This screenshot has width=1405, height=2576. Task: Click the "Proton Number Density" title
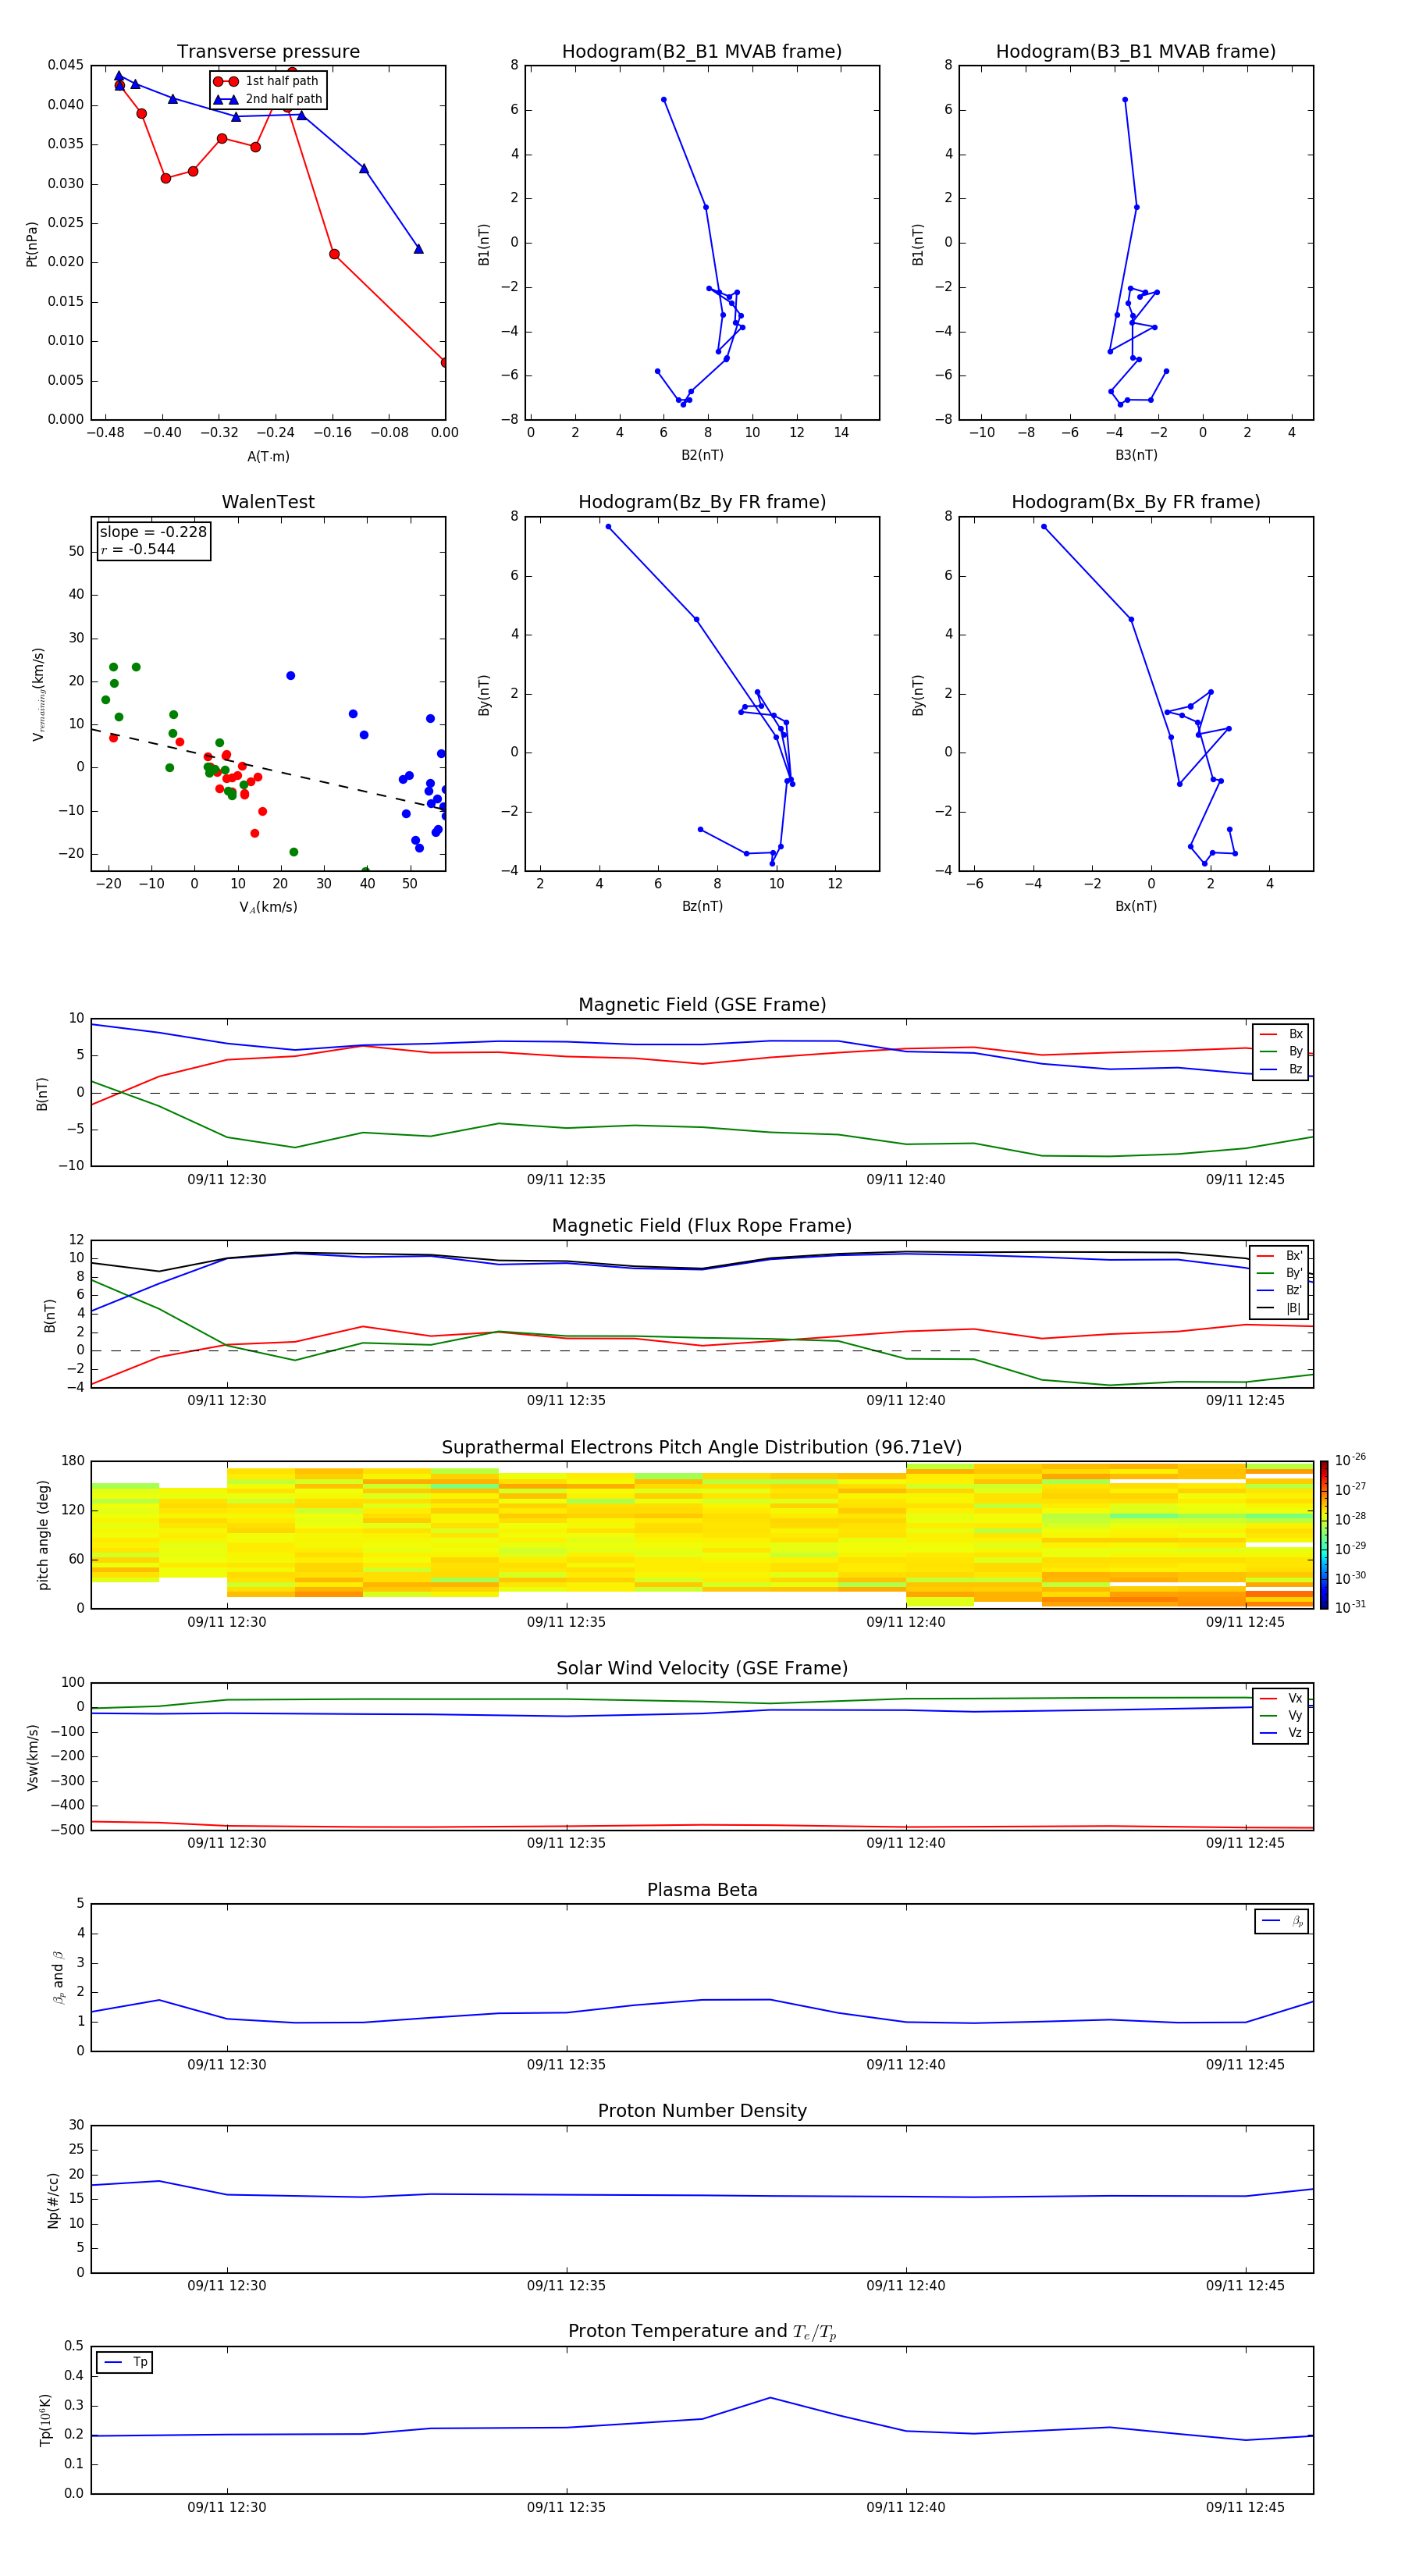click(702, 2110)
